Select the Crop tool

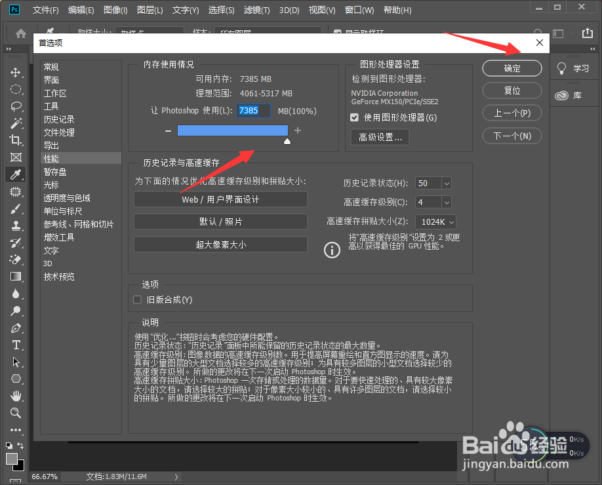tap(15, 140)
